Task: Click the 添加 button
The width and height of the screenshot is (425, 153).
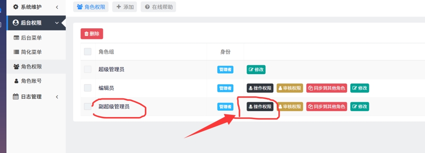Action: [125, 7]
